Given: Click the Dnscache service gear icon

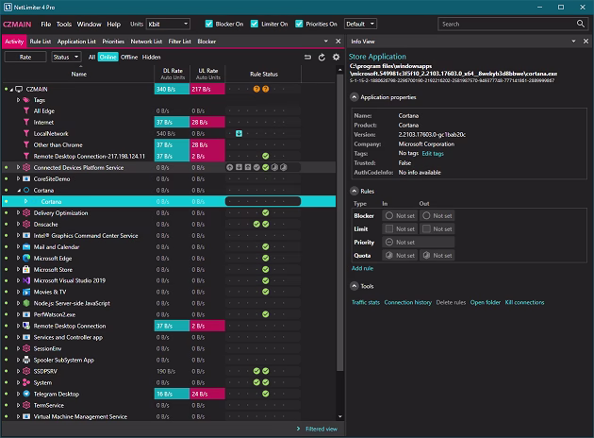Looking at the screenshot, I should (x=26, y=224).
